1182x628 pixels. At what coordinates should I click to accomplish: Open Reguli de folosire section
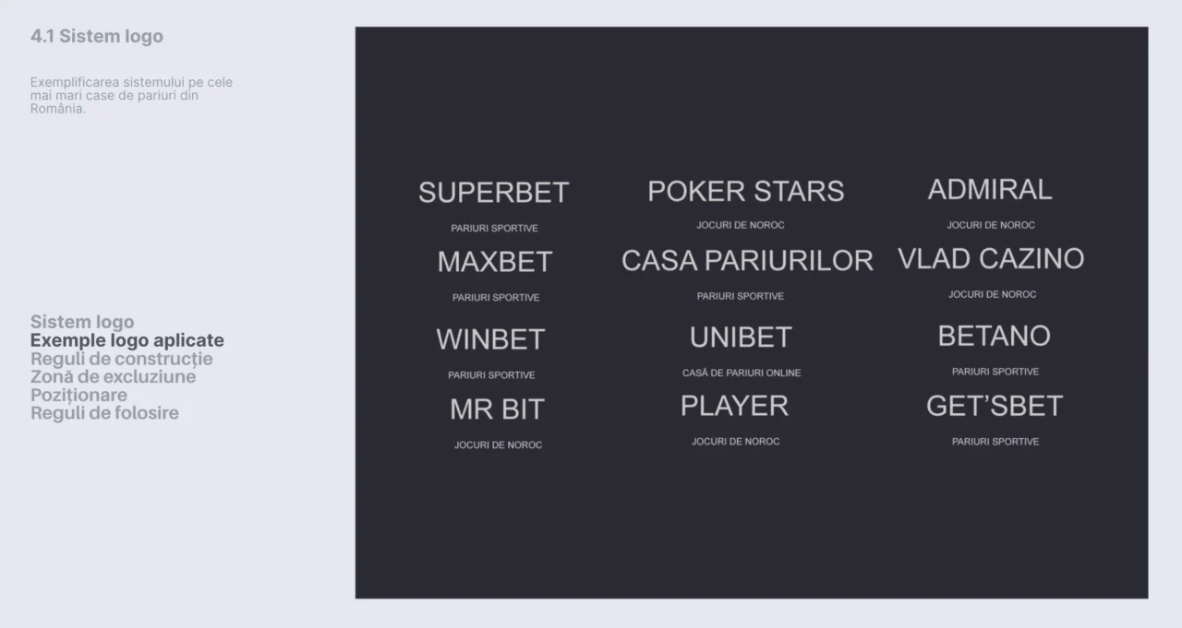(104, 413)
